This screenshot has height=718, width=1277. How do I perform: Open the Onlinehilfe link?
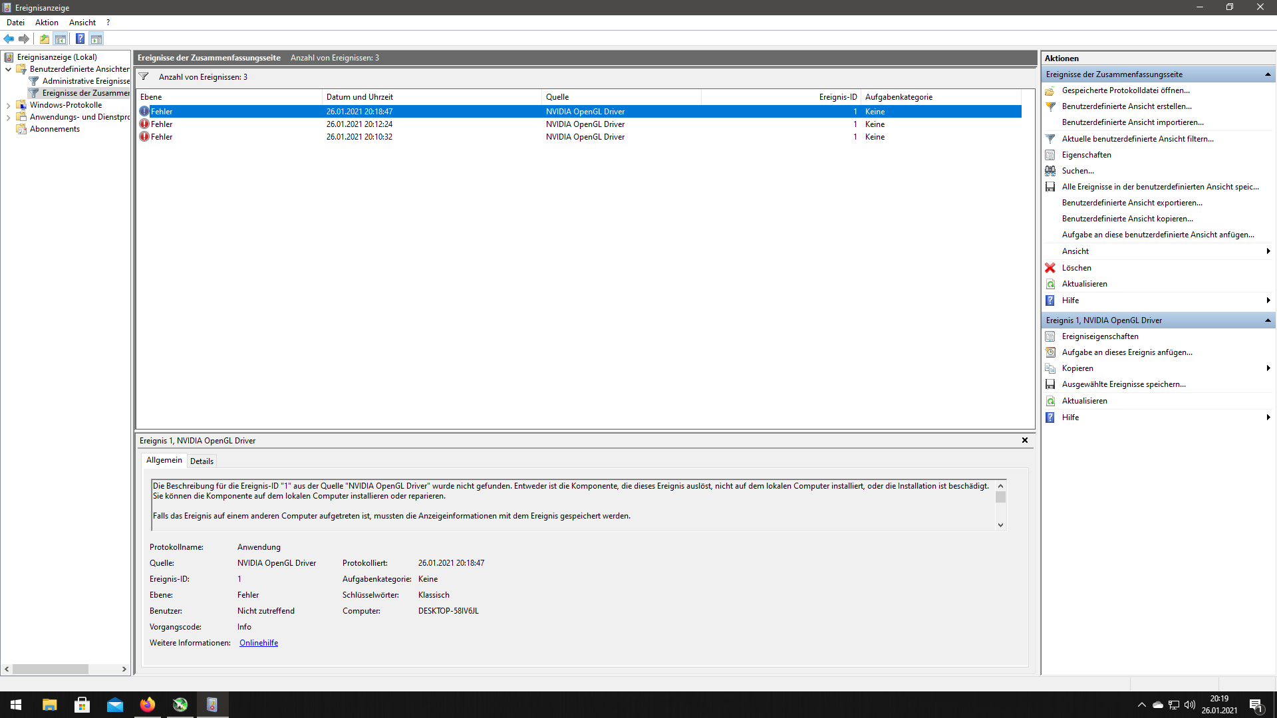click(x=259, y=643)
